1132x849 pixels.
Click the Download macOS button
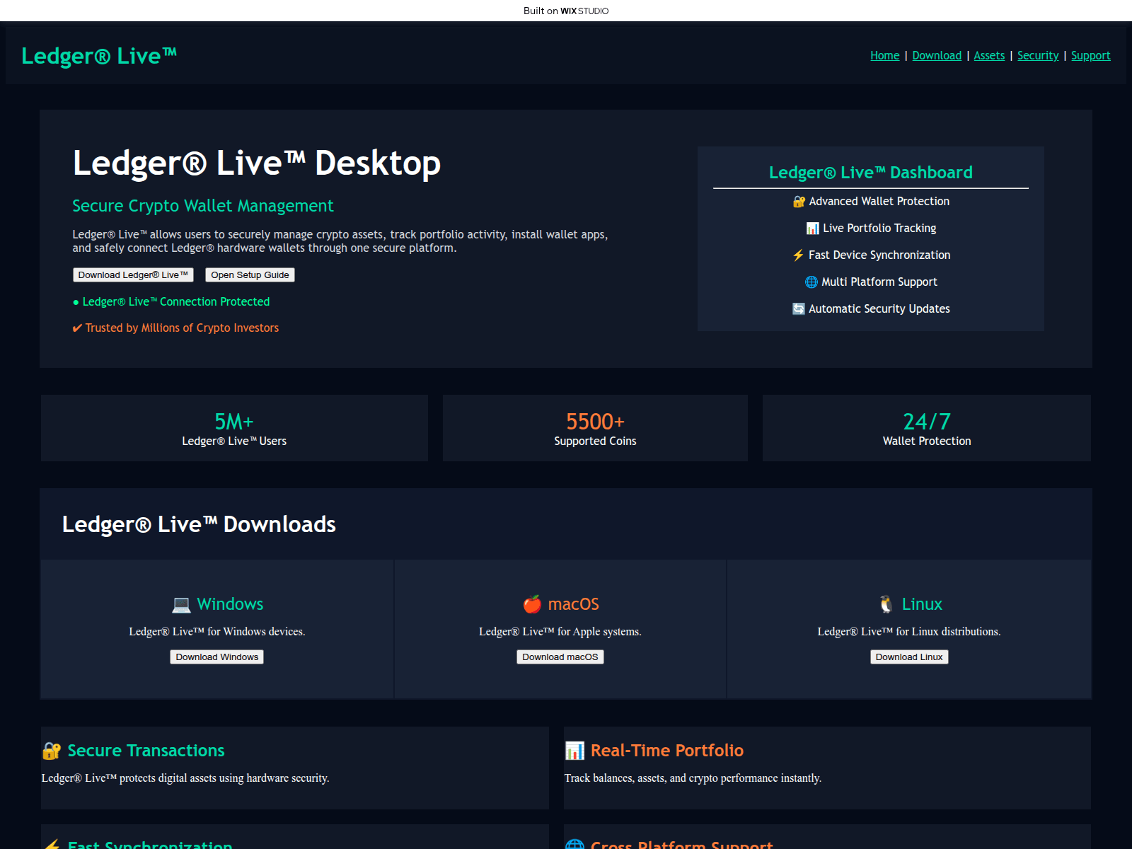click(x=560, y=657)
